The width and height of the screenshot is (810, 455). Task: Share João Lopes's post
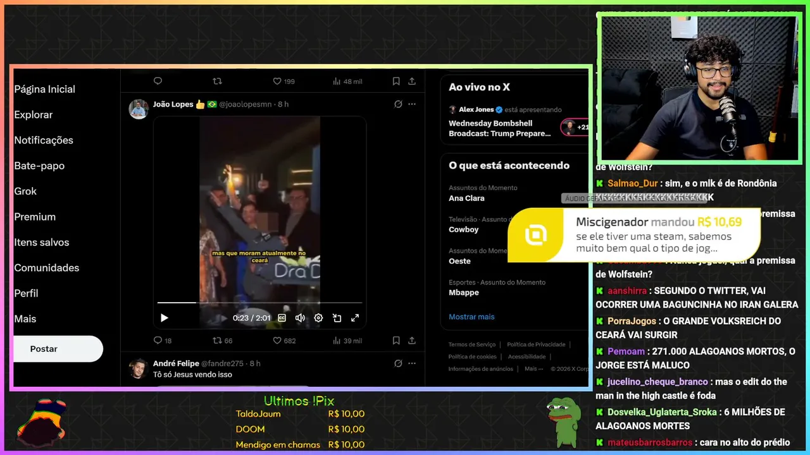click(412, 341)
